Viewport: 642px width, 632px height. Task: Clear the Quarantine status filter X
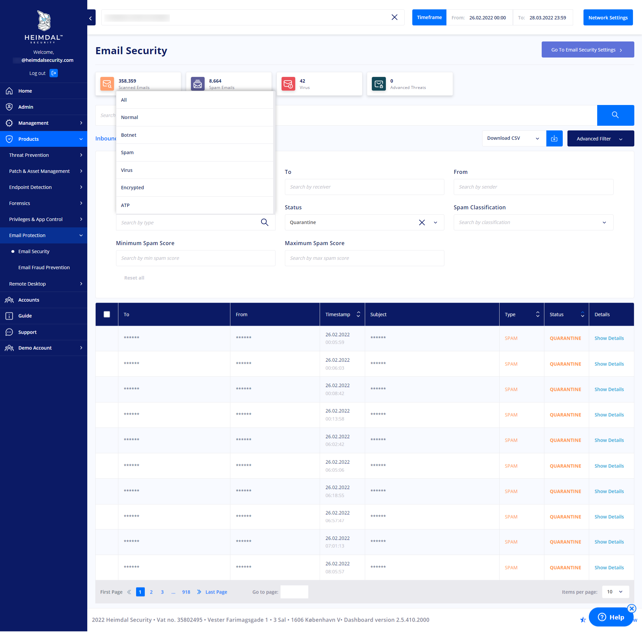coord(422,222)
